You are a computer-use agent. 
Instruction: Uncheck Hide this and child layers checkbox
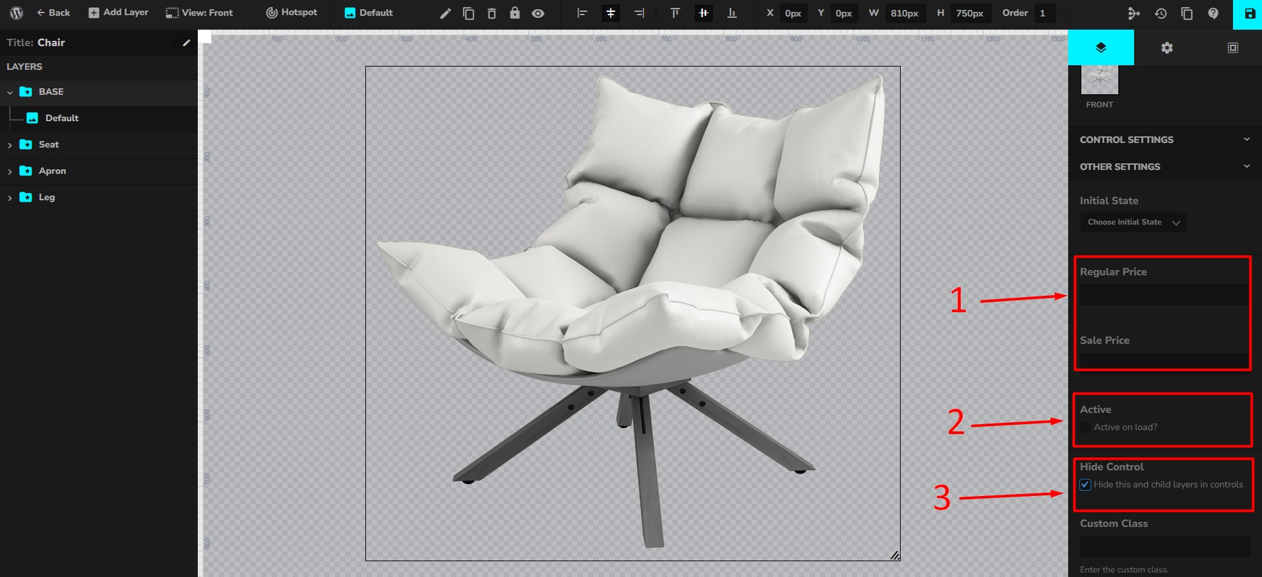[x=1085, y=485]
